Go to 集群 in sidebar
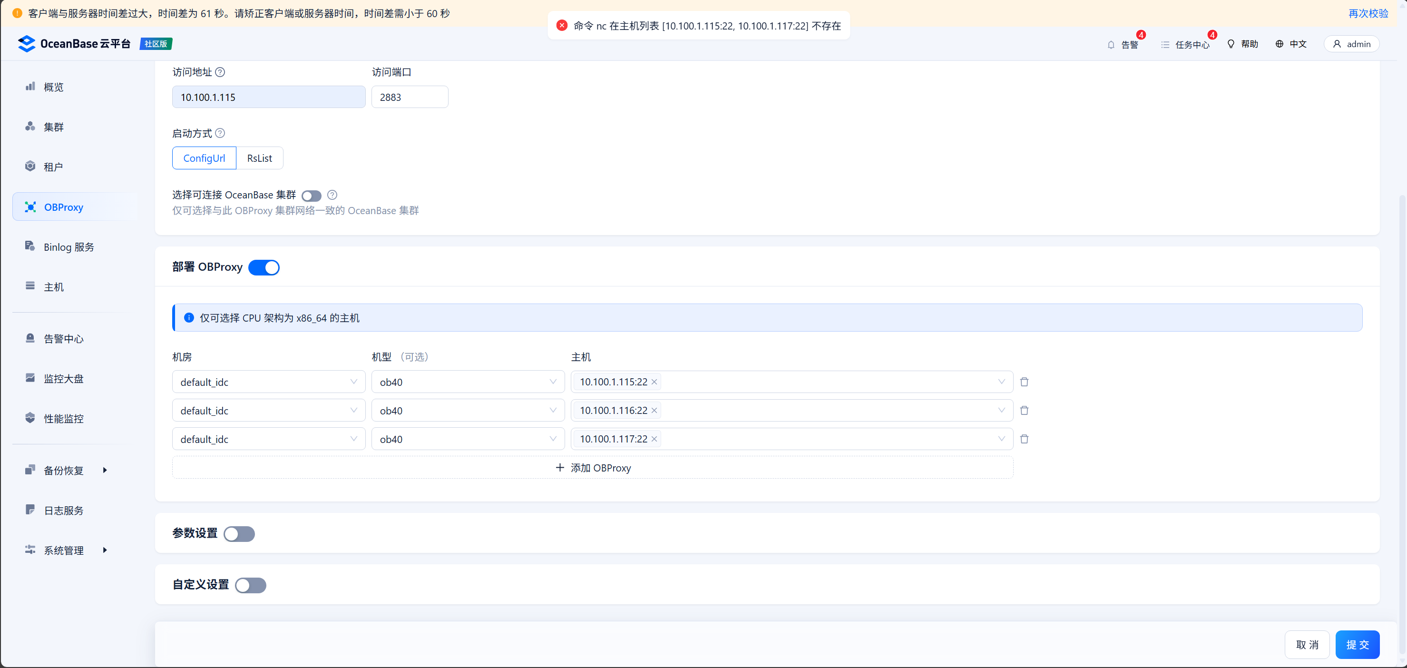This screenshot has height=668, width=1407. 54,127
